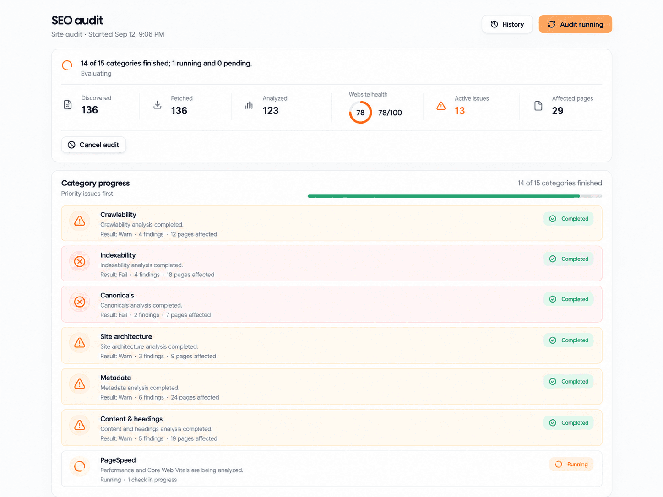Click the Website health score ring
This screenshot has width=663, height=497.
[360, 112]
